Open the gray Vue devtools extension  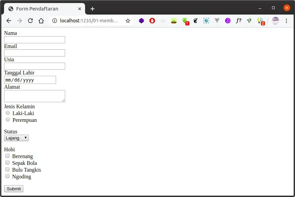point(217,21)
